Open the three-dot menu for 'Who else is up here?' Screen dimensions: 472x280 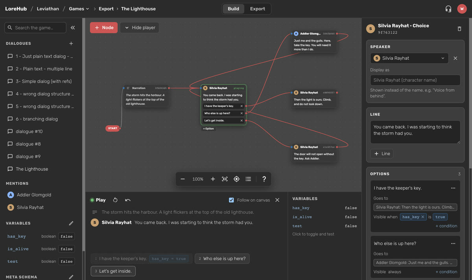click(453, 243)
